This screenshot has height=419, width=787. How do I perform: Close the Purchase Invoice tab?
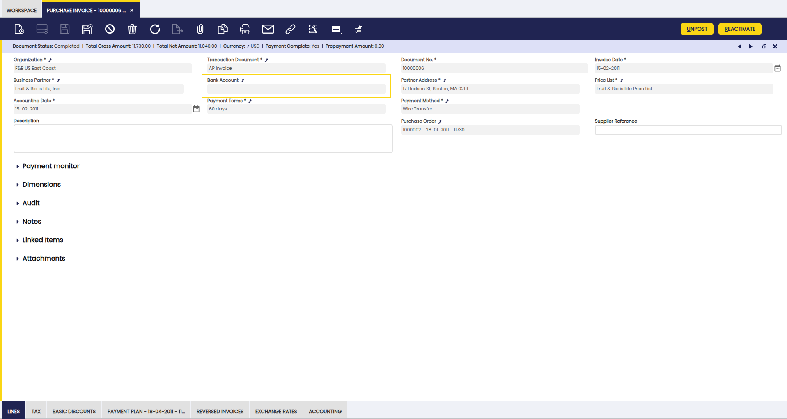coord(132,11)
